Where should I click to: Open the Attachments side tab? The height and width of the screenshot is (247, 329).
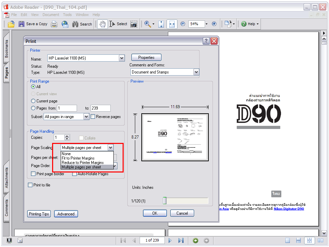[6, 178]
